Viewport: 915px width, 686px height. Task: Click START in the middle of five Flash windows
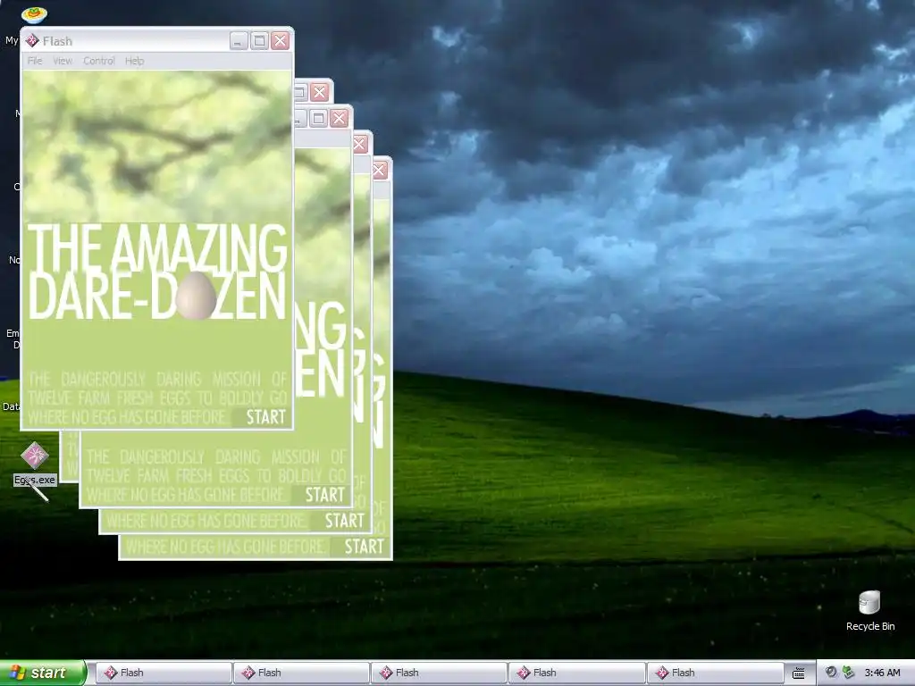coord(325,495)
